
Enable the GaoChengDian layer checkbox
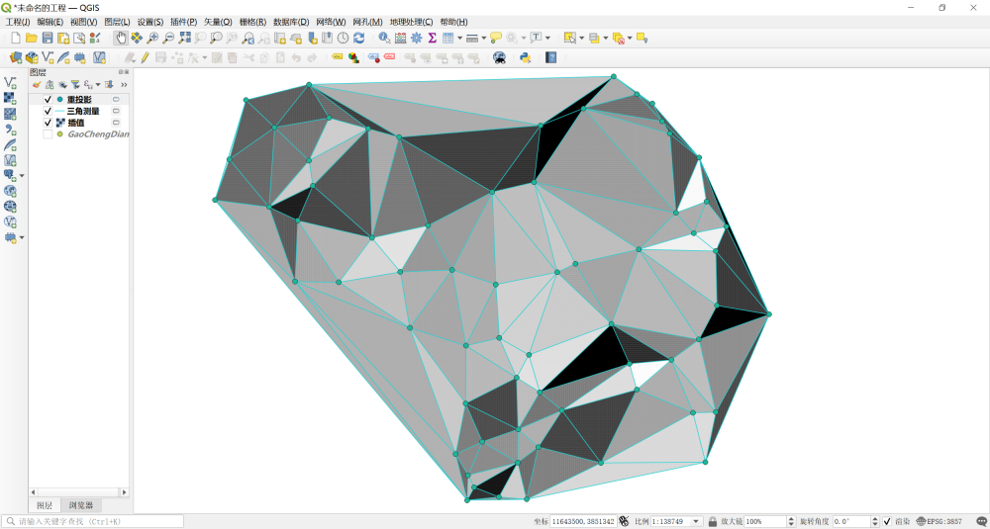(x=48, y=134)
